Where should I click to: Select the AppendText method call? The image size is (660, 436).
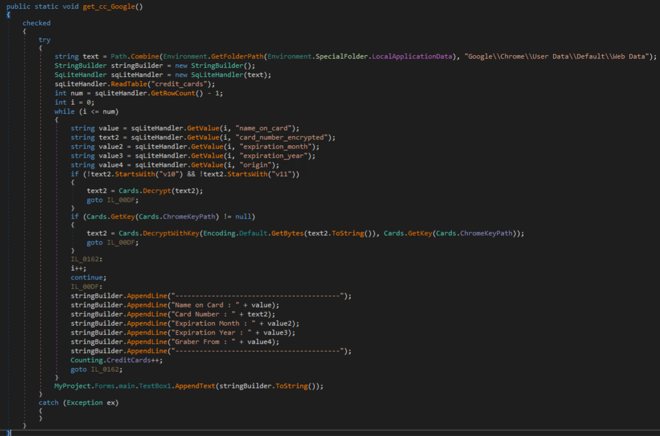point(195,386)
